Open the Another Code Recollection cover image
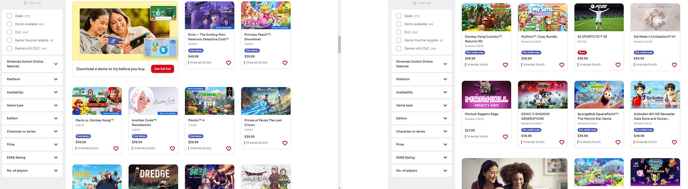Screen dimensions: 688x189 153,101
